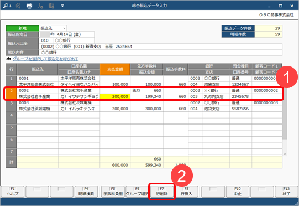Click the total 600,000 cell in 計 row
Image resolution: width=299 pixels, height=206 pixels.
pyautogui.click(x=115, y=165)
